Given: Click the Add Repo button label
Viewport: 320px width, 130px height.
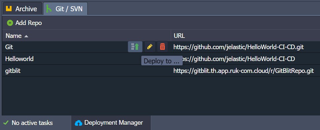Looking at the screenshot, I should [x=28, y=23].
